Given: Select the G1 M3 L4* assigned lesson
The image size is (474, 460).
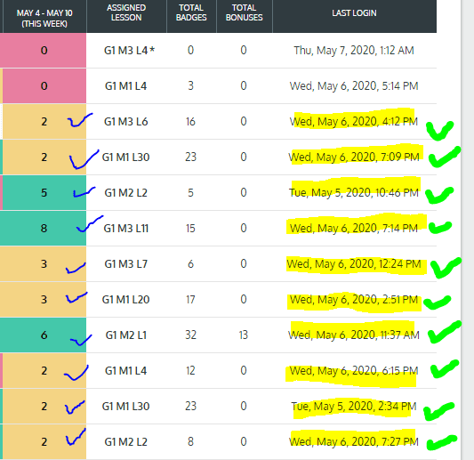Looking at the screenshot, I should (129, 50).
